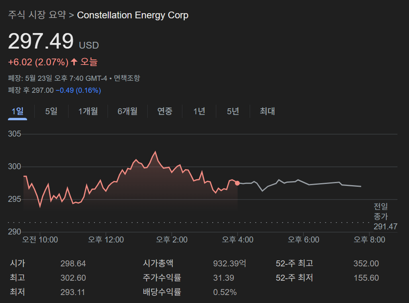
Task: Click the 305 y-axis label
Action: (14, 134)
